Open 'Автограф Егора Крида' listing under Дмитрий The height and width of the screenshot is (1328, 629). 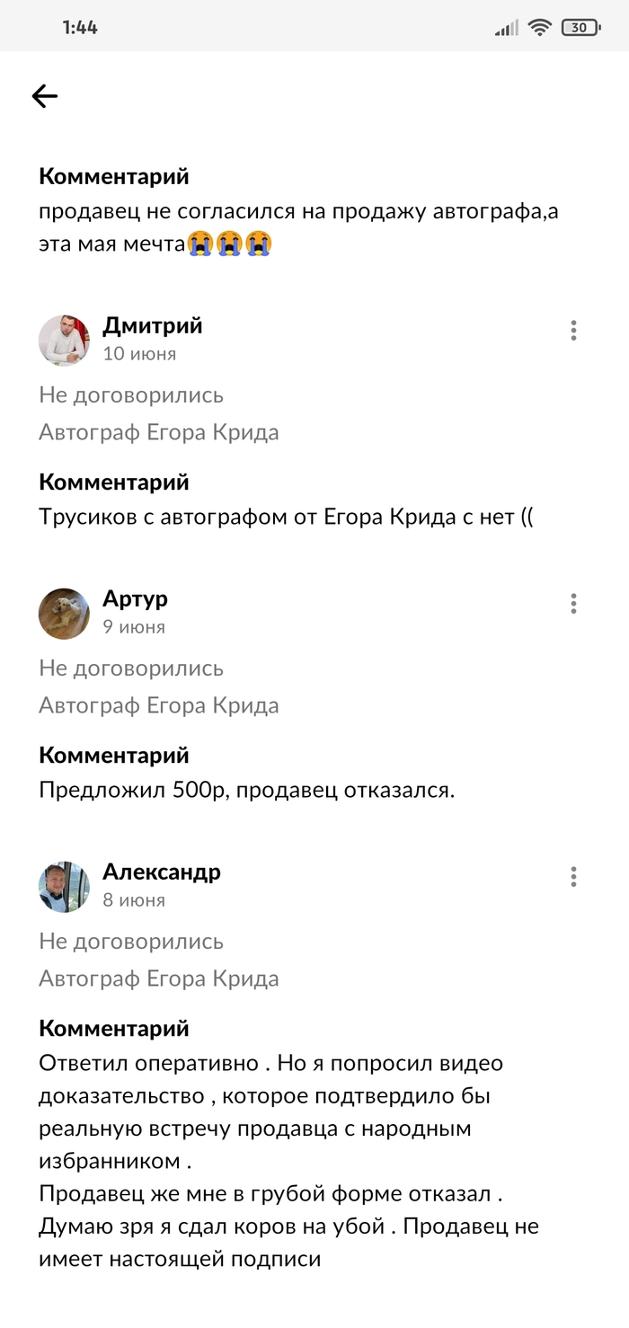[x=159, y=432]
